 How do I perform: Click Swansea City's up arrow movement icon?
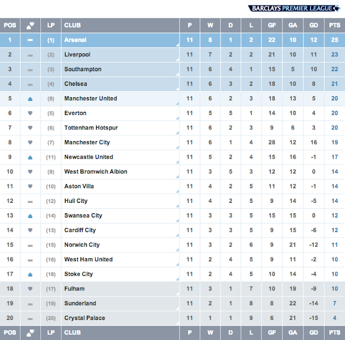(x=30, y=215)
